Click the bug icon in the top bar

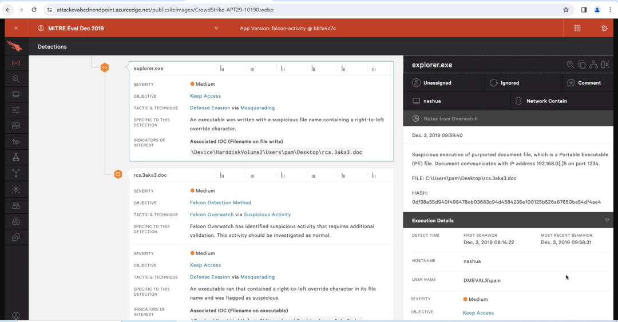tap(604, 28)
